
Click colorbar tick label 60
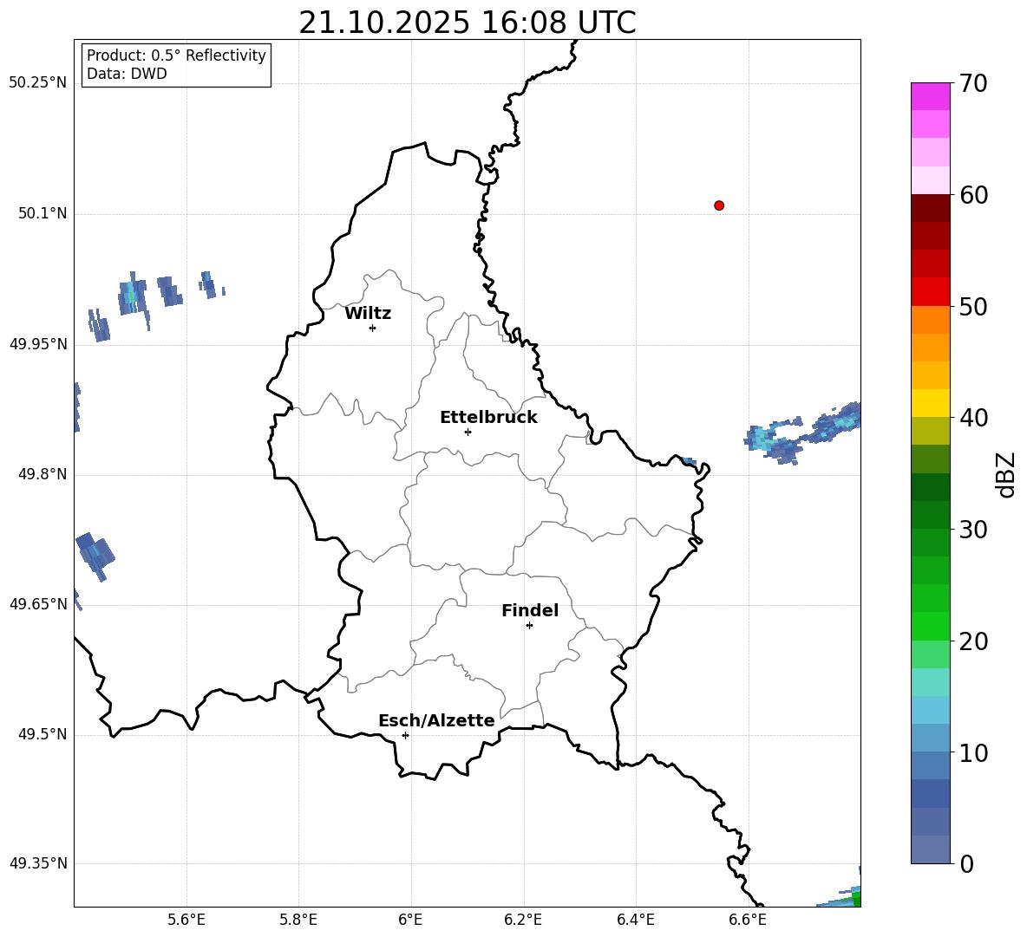[973, 195]
